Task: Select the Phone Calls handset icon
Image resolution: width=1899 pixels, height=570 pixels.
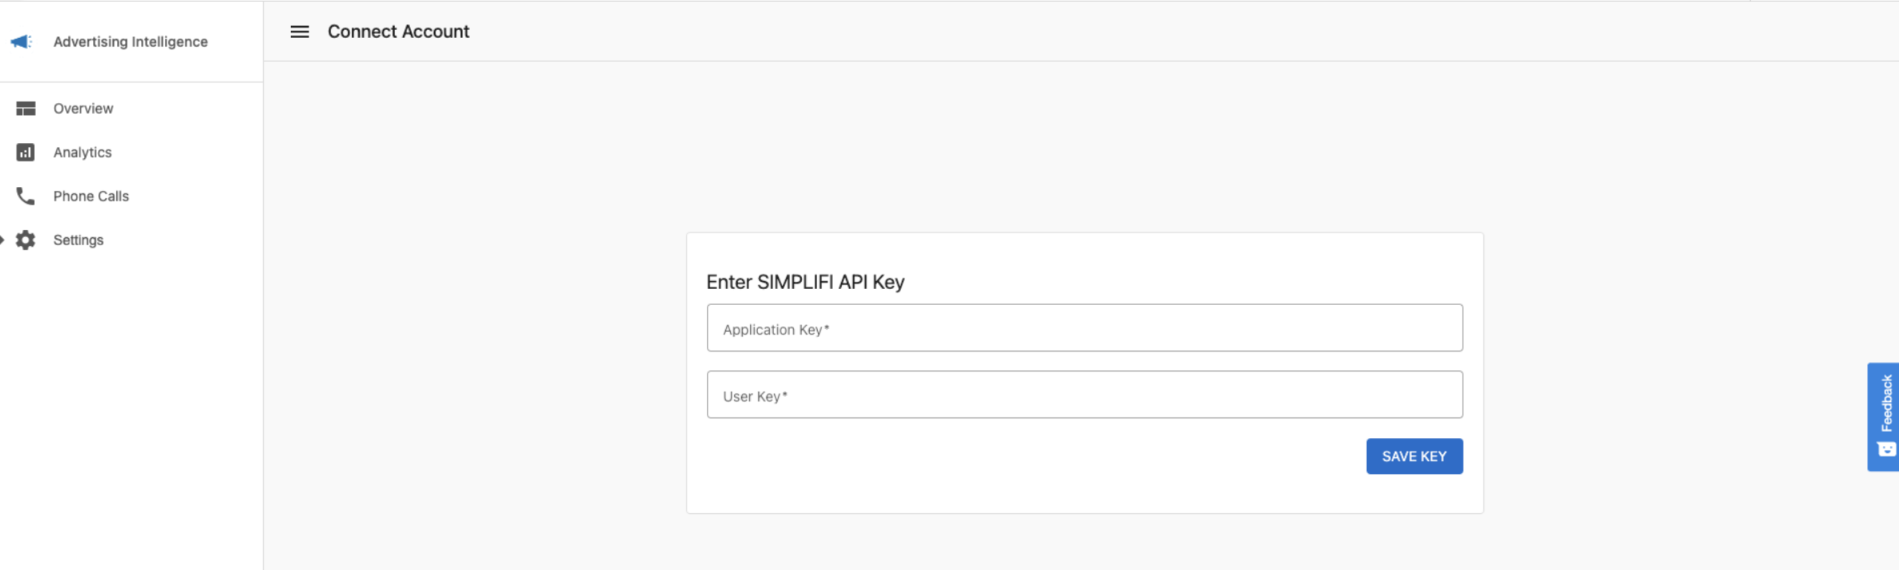Action: 25,195
